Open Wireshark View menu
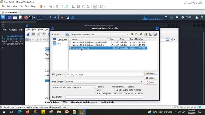The height and width of the screenshot is (115, 205). (40, 30)
